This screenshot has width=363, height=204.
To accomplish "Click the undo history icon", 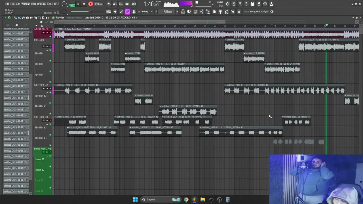I will pos(227,4).
